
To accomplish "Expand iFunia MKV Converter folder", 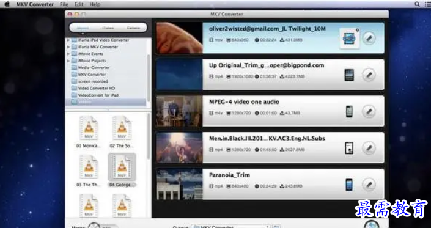I will (x=68, y=47).
